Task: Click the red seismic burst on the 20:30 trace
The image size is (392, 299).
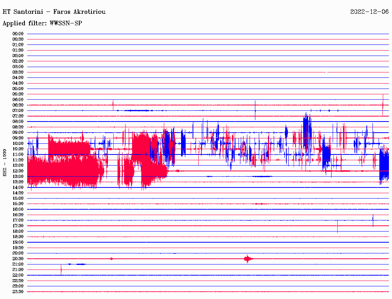Action: pyautogui.click(x=248, y=259)
